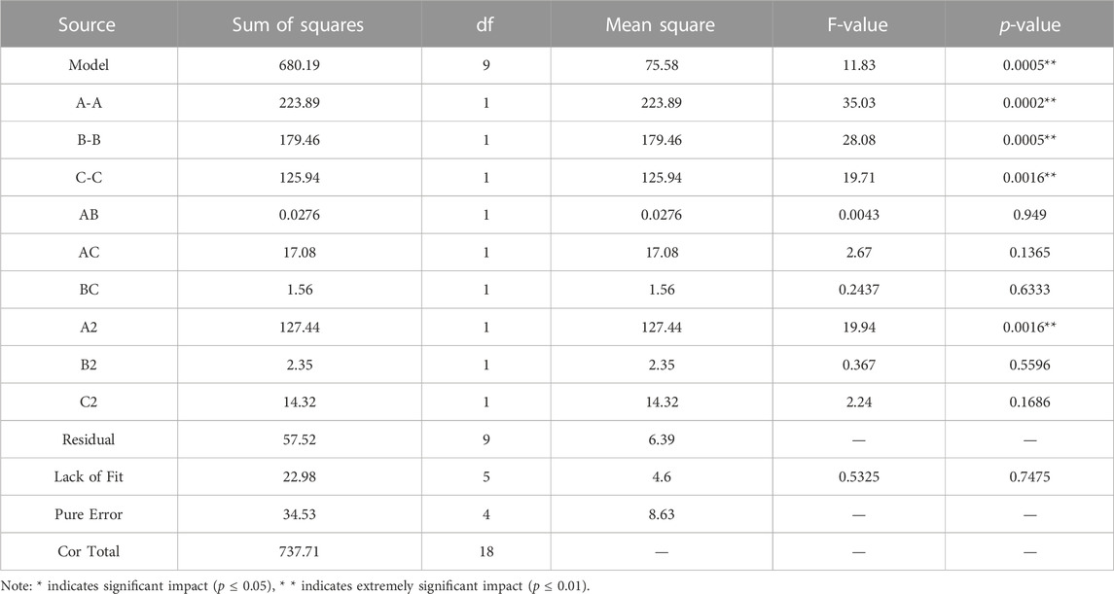
Task: Select the Model sum of squares 680.19
Action: tap(299, 65)
